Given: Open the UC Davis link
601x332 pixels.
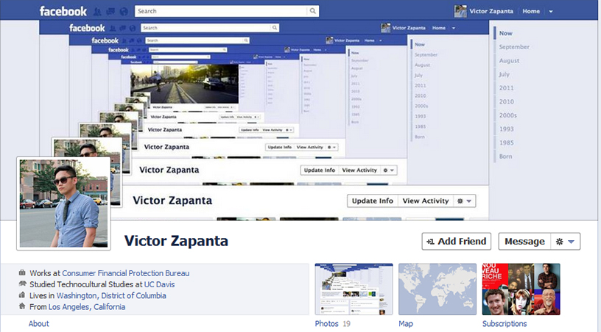Looking at the screenshot, I should coord(159,285).
